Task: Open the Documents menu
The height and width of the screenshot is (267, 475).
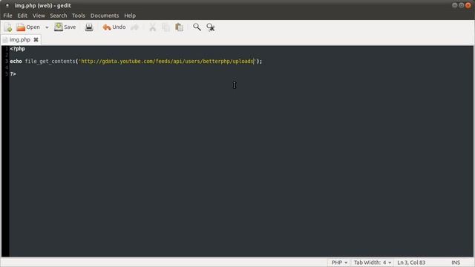Action: (105, 16)
